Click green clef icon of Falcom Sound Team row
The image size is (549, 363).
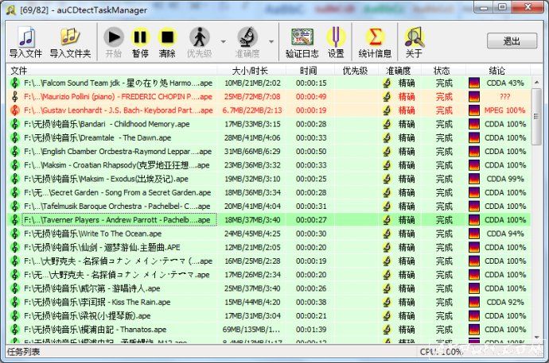click(14, 83)
